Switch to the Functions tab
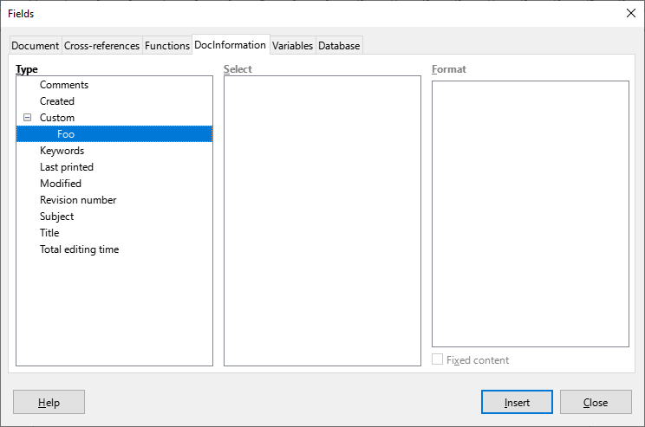The width and height of the screenshot is (645, 427). coord(167,46)
